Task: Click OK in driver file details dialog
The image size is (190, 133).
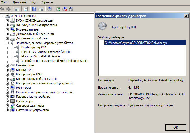Action: coord(176,127)
